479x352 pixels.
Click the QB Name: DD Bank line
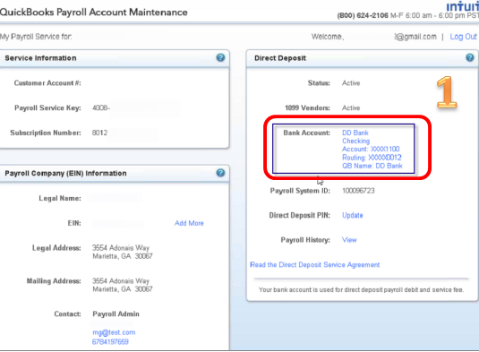(372, 166)
